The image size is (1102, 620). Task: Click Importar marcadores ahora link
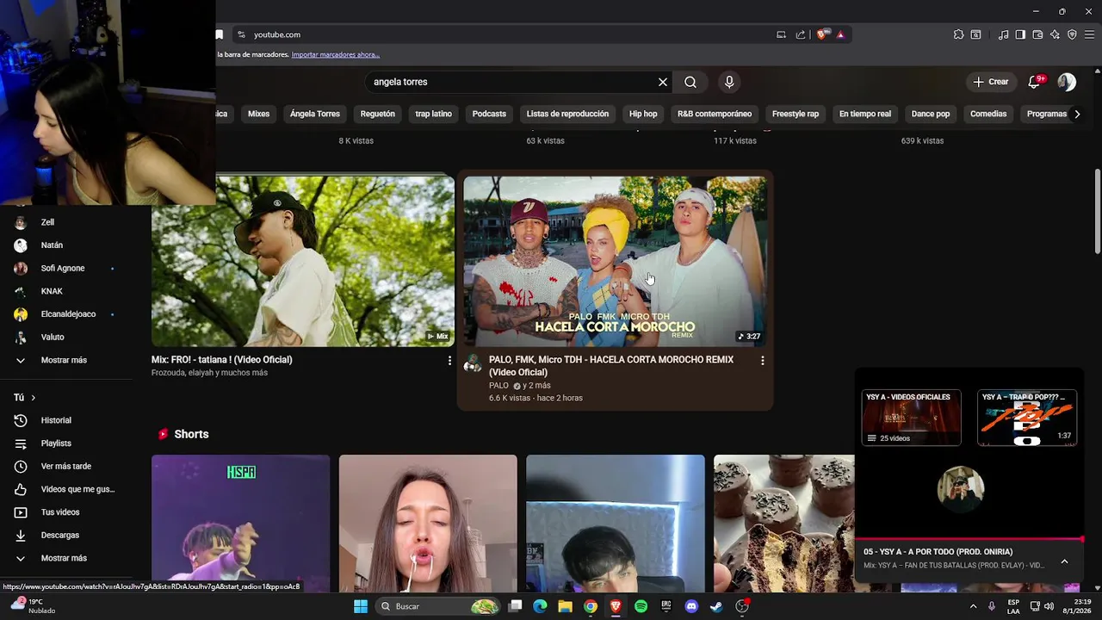click(x=335, y=54)
